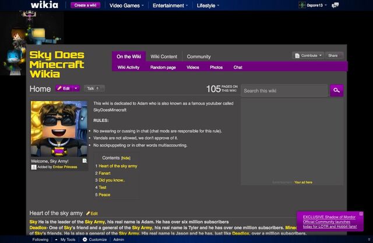373x243 pixels.
Task: Click the Following button in the toolbar
Action: tap(40, 240)
